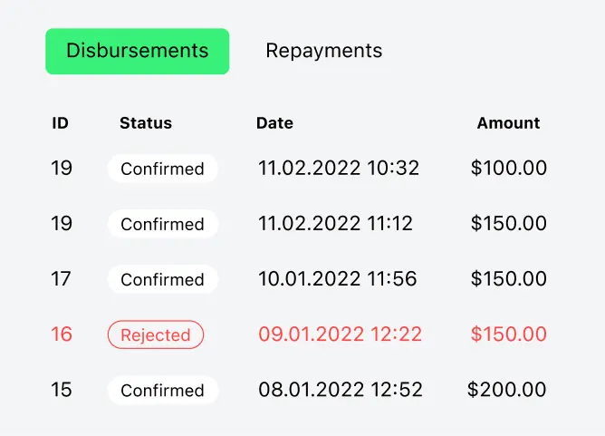Click Confirmed badge for 11:12 disbursement

(x=162, y=224)
